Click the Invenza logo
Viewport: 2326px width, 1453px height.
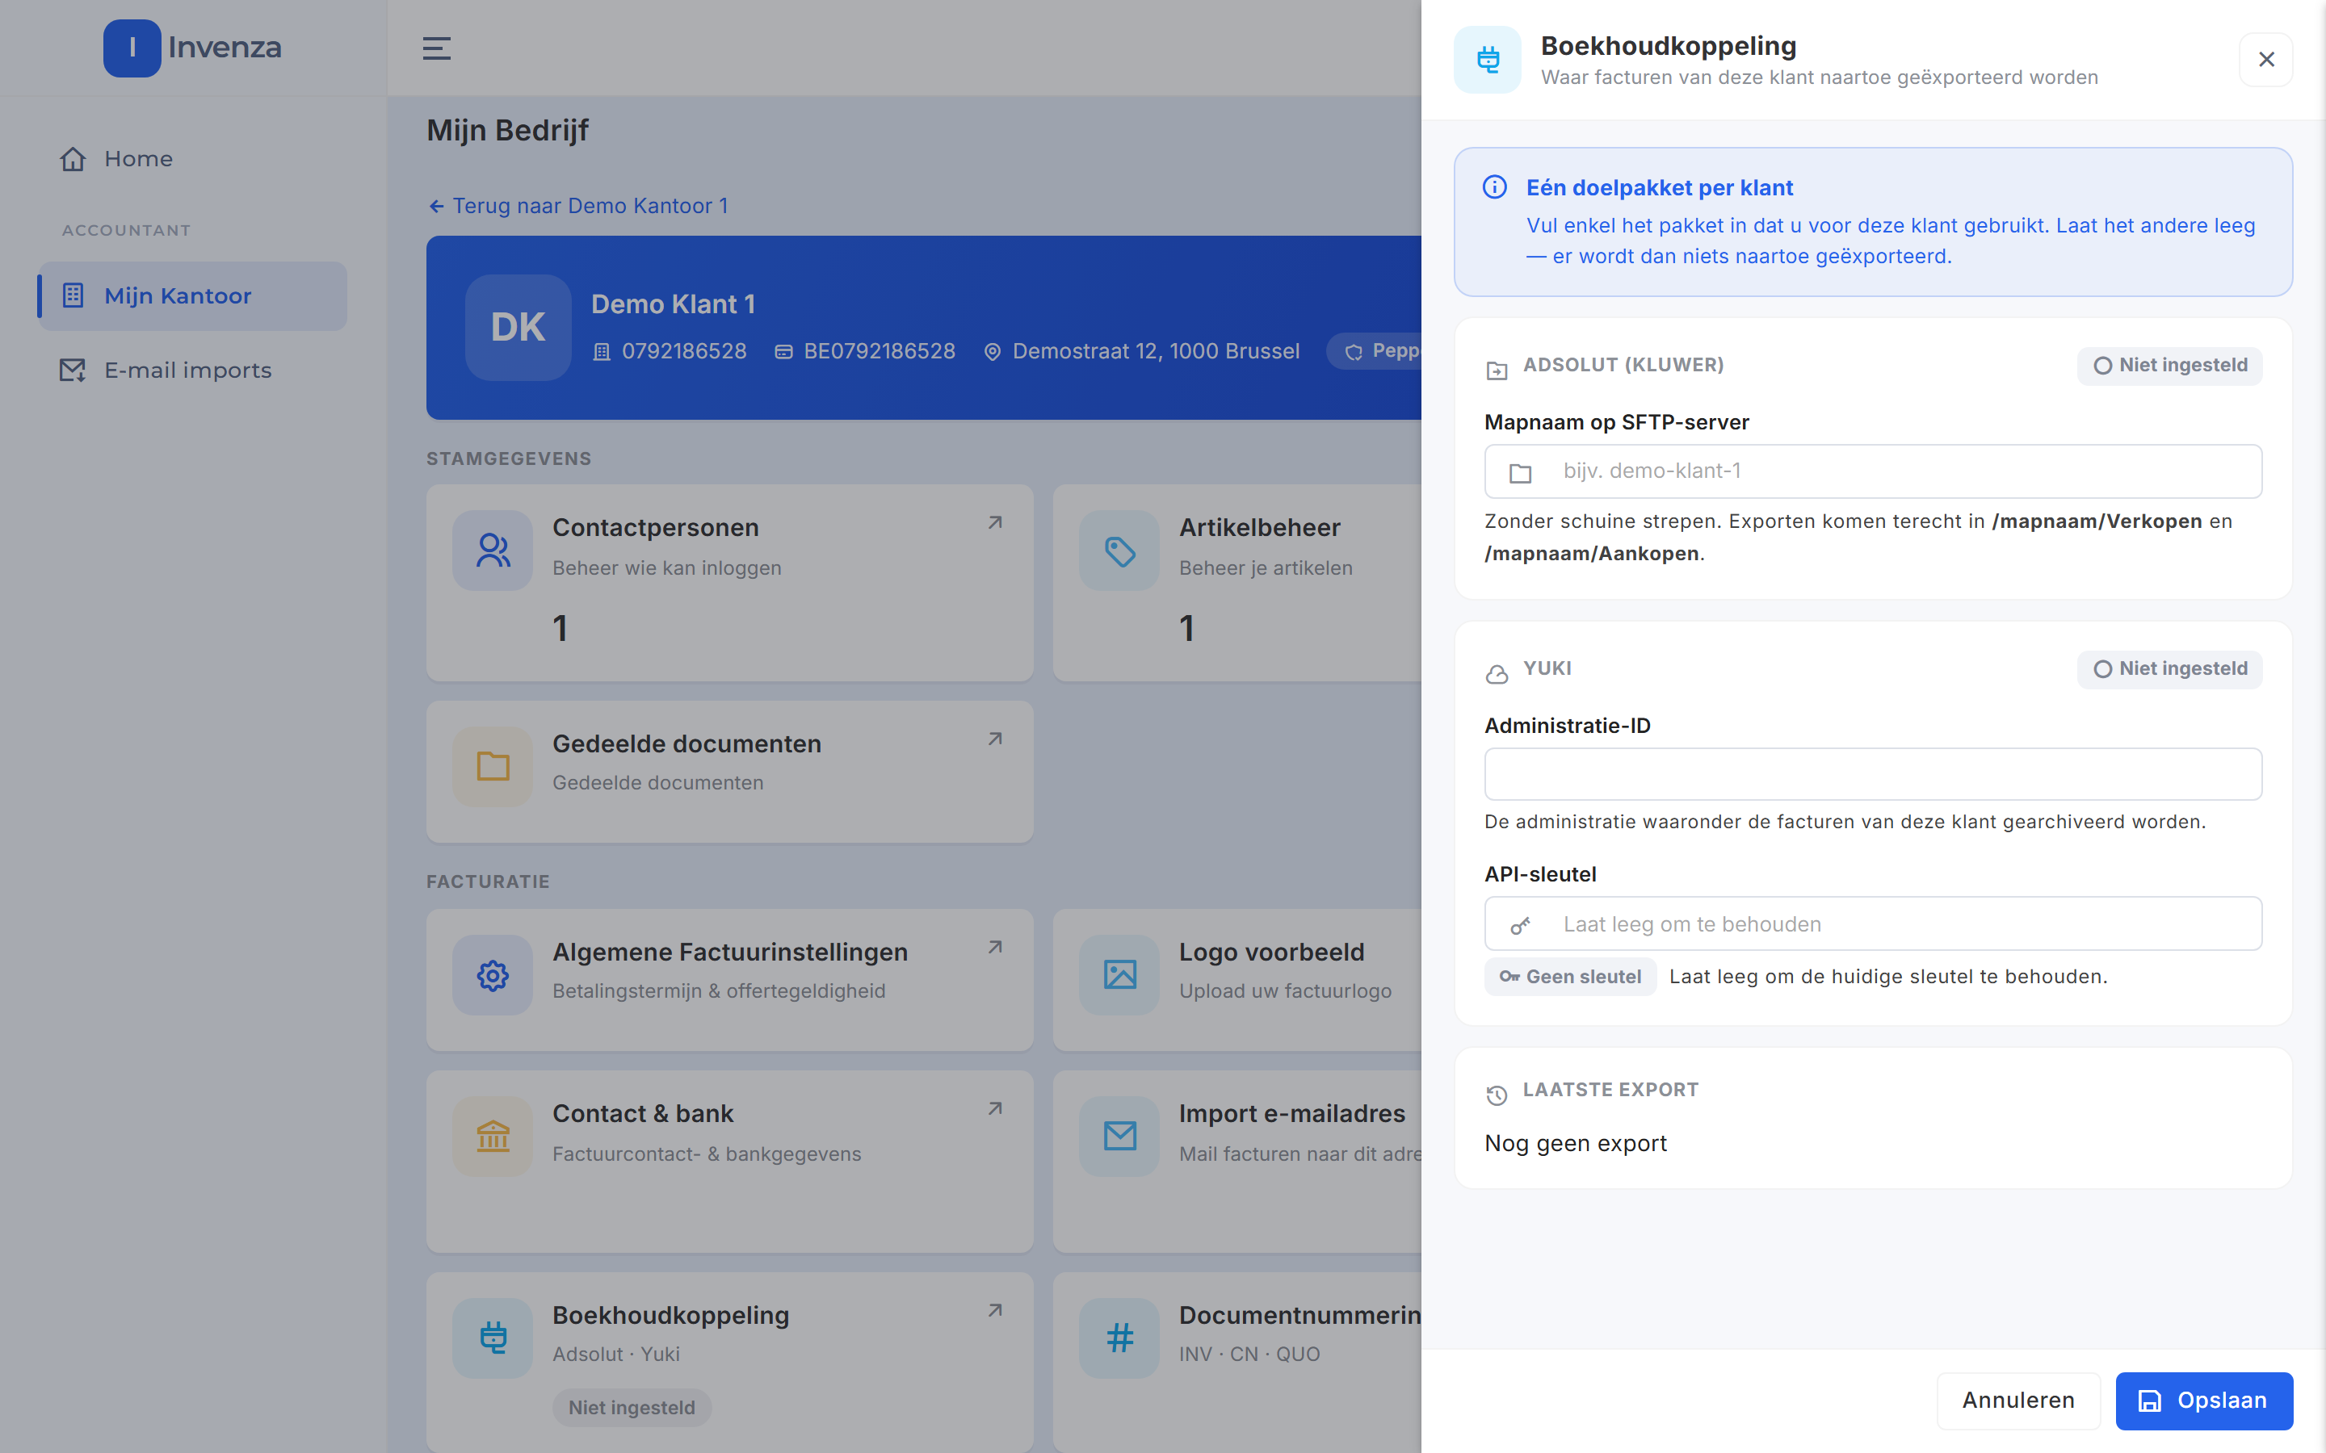click(x=192, y=47)
